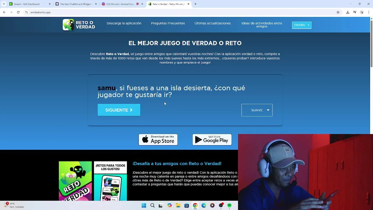This screenshot has width=373, height=210.
Task: Go to Últimas actualizaciones
Action: tap(212, 23)
